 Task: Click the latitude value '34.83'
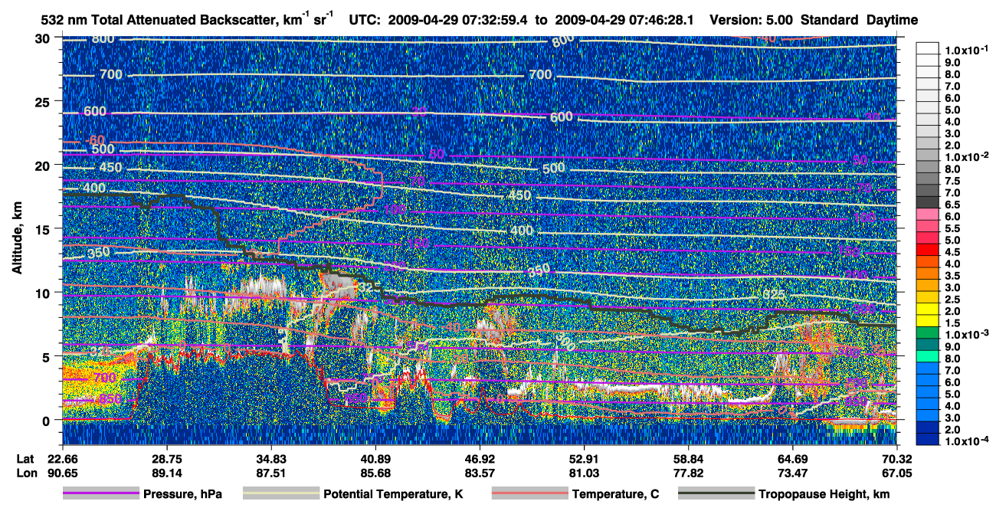(271, 459)
